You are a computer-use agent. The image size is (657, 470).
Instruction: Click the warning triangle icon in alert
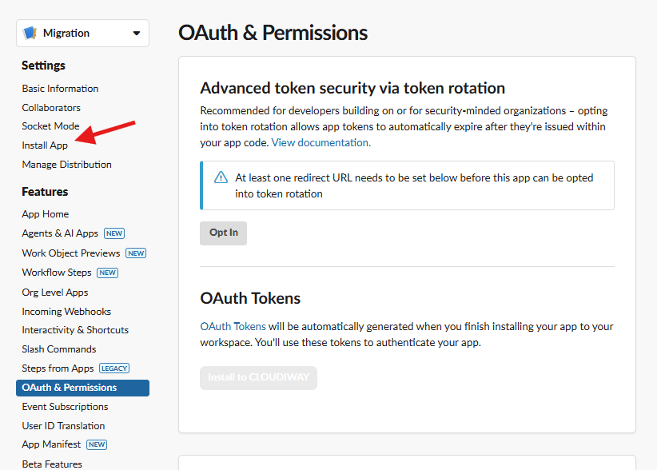coord(221,177)
